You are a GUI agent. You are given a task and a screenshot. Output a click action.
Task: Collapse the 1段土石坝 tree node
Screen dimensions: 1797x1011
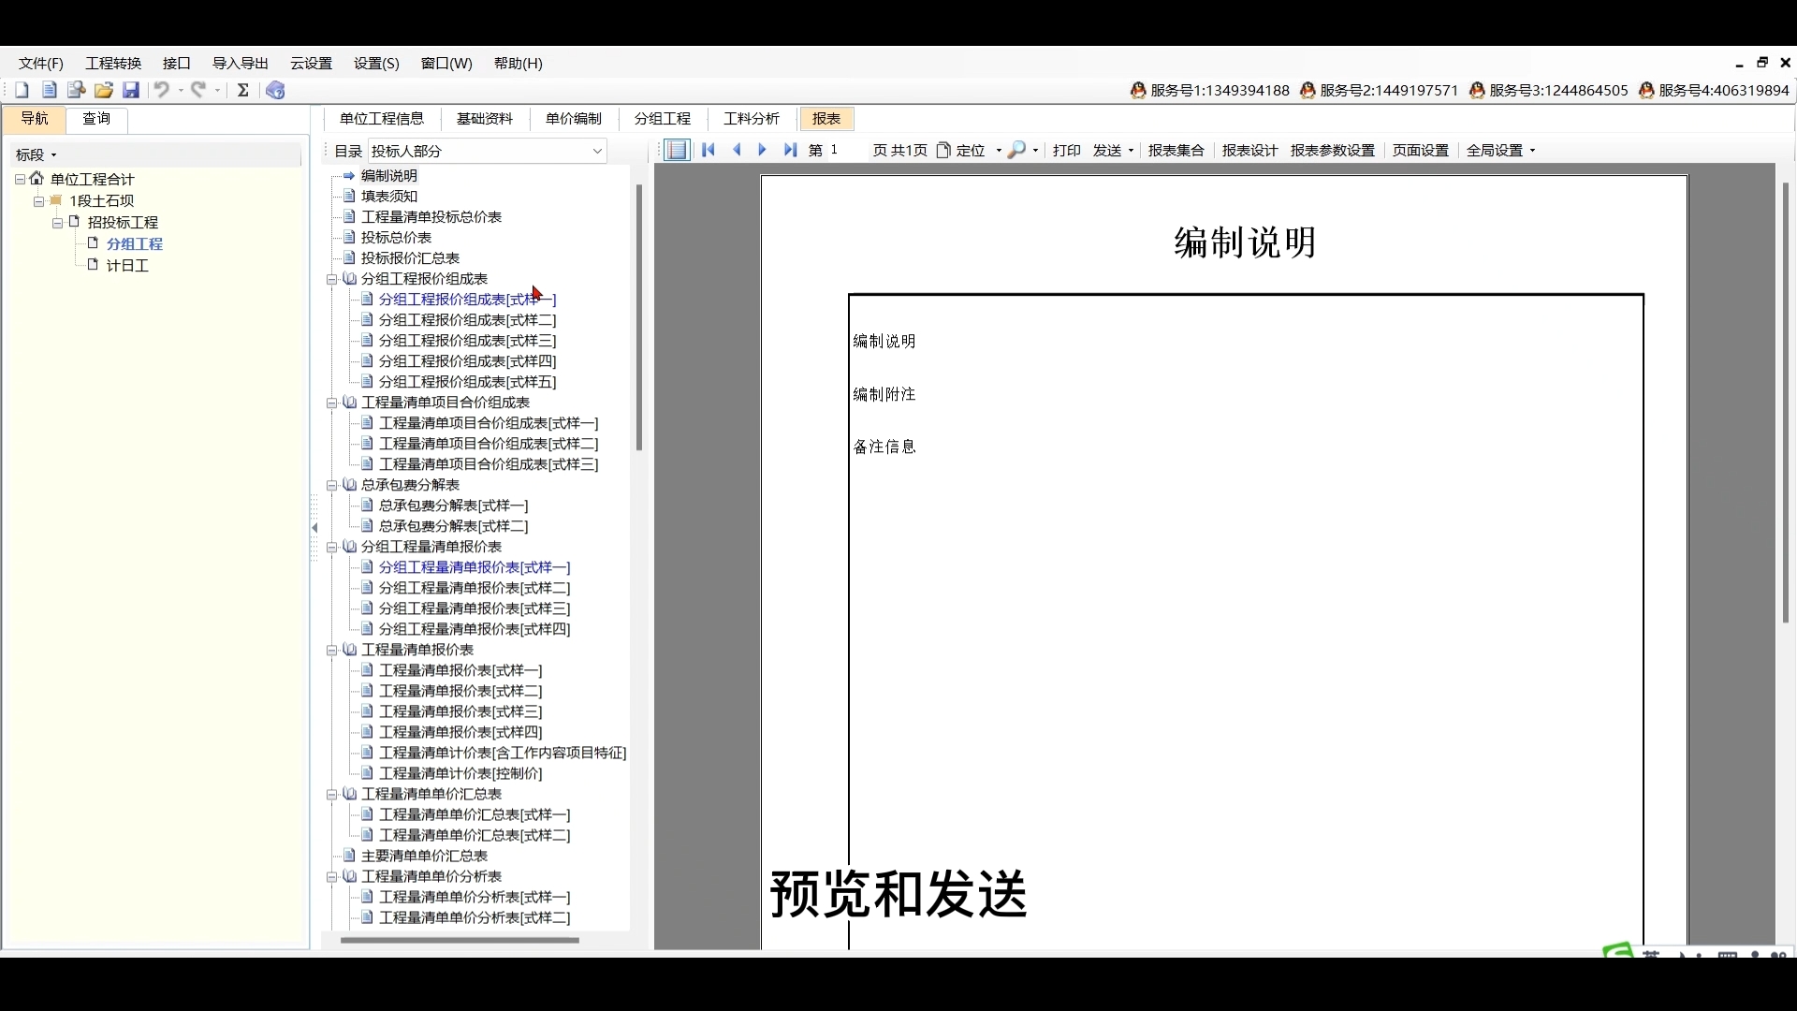pyautogui.click(x=38, y=201)
